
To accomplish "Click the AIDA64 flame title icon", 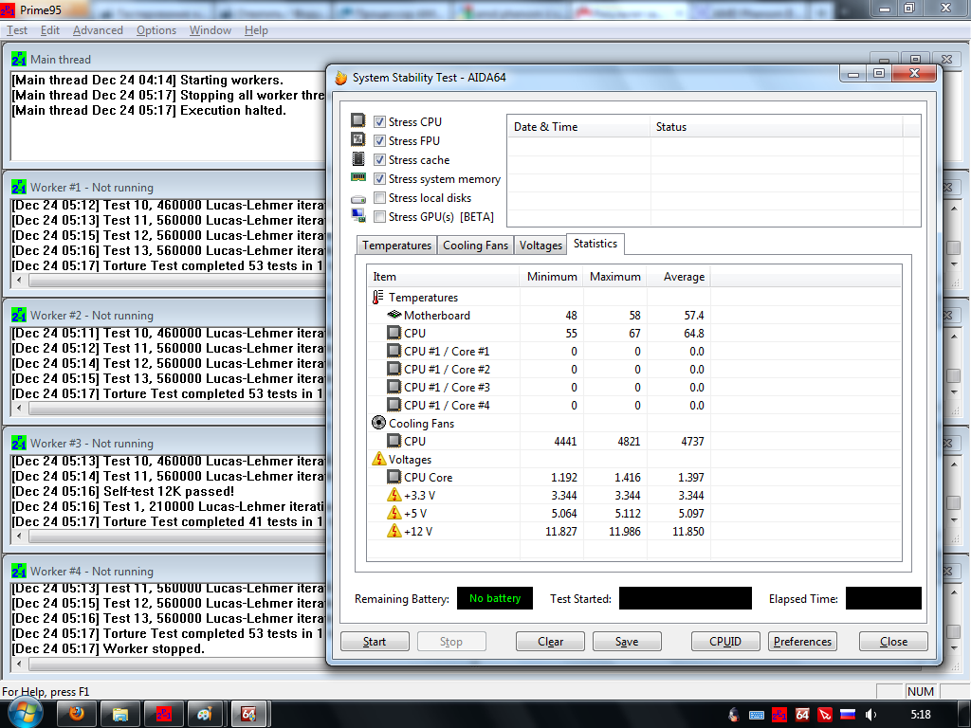I will pyautogui.click(x=340, y=78).
